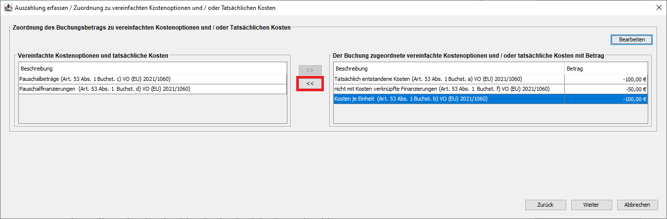Select the nicht mit Kosten verknüpfte Finanzierungen row
This screenshot has width=667, height=219.
point(448,89)
